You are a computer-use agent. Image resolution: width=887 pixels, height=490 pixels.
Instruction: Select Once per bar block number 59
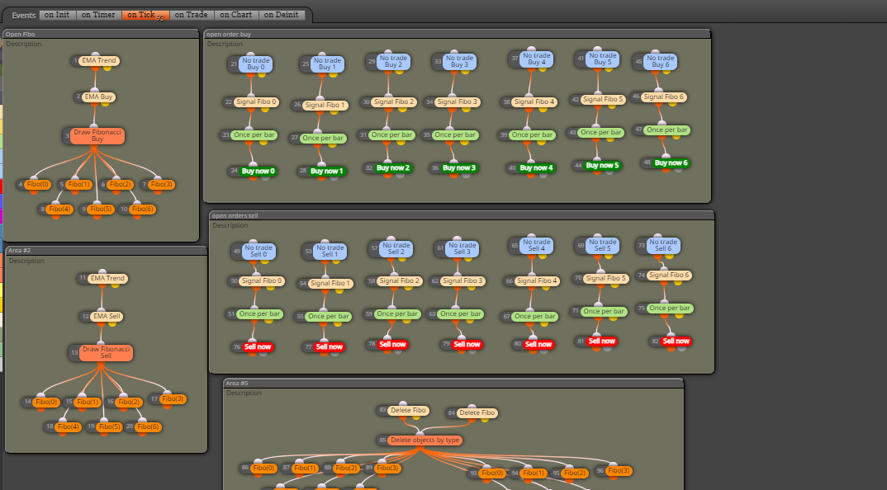tap(397, 313)
